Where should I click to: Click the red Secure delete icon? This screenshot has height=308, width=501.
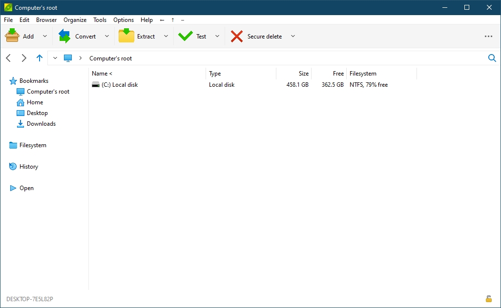236,35
